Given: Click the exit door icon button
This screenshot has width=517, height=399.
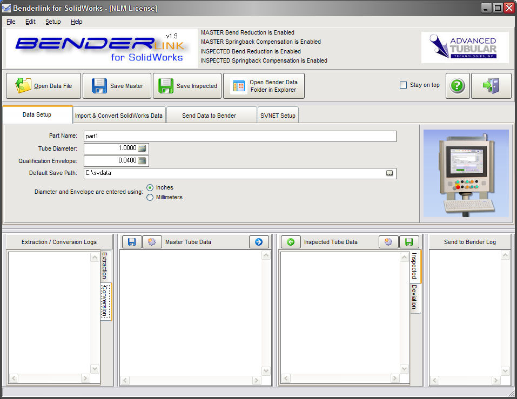Looking at the screenshot, I should click(x=491, y=86).
